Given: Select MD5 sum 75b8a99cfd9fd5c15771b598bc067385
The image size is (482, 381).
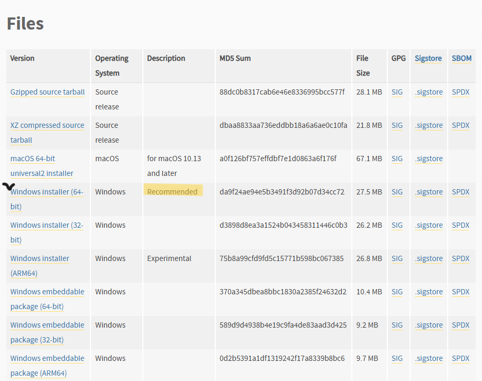Looking at the screenshot, I should [281, 258].
